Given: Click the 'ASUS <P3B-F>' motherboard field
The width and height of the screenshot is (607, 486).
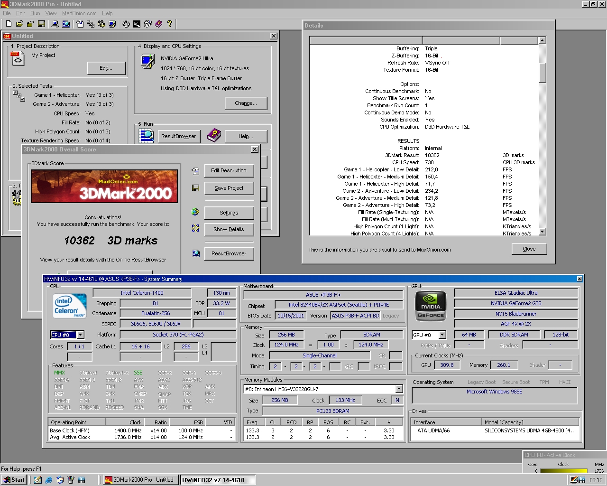Looking at the screenshot, I should click(323, 295).
